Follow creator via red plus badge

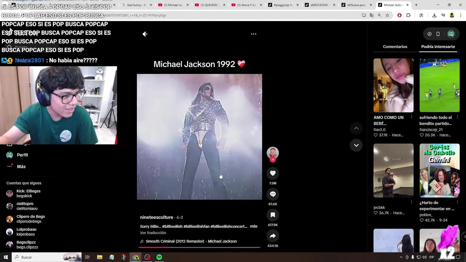click(x=273, y=159)
